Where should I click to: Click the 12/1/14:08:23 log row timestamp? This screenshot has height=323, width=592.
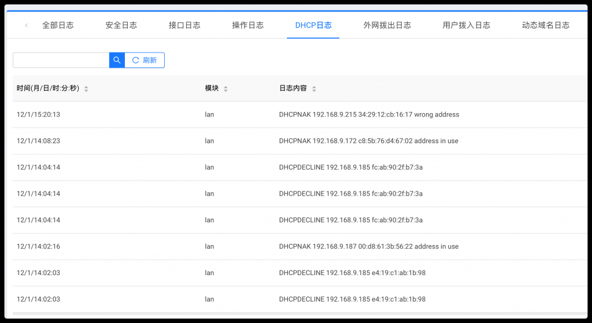point(39,141)
